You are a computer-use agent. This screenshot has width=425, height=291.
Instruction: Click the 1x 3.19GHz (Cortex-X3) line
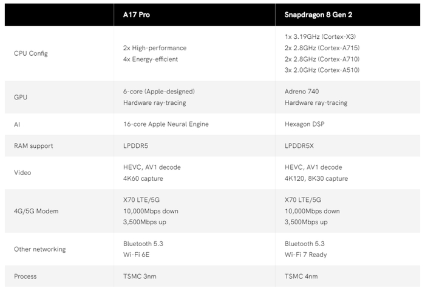click(x=321, y=36)
